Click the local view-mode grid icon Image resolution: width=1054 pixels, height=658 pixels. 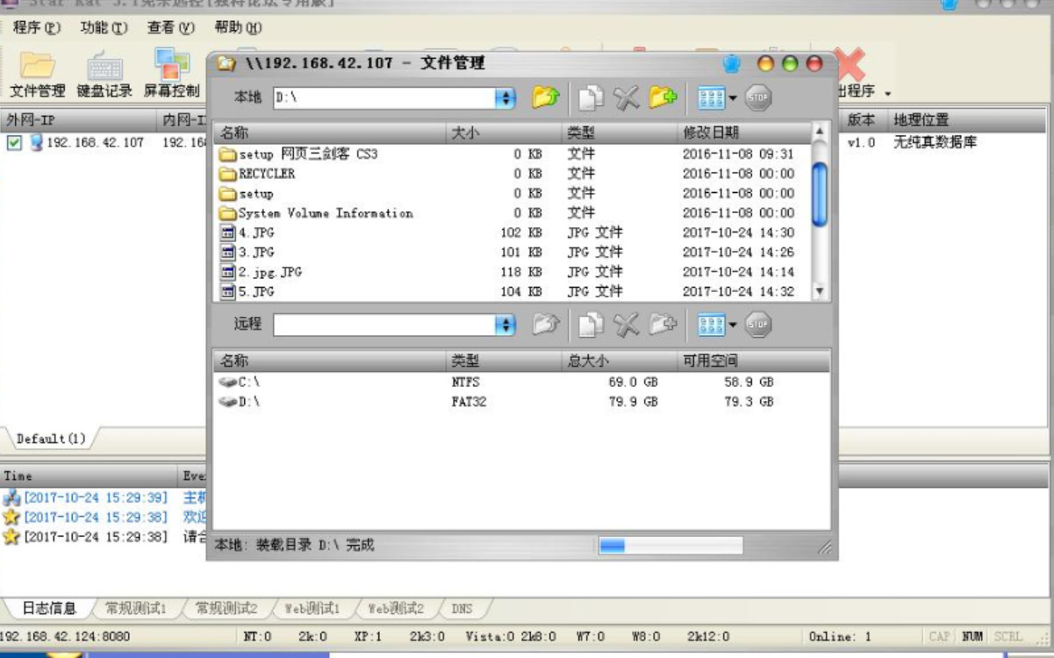pos(711,98)
